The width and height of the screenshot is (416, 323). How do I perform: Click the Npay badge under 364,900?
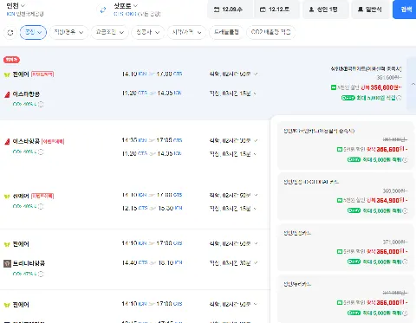(354, 210)
